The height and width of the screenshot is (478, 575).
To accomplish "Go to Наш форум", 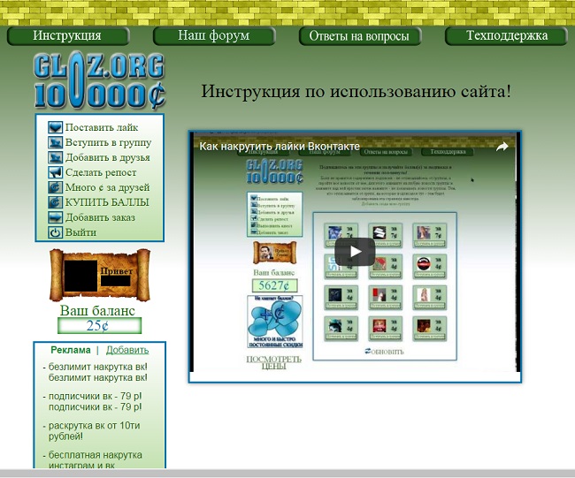I will coord(214,36).
